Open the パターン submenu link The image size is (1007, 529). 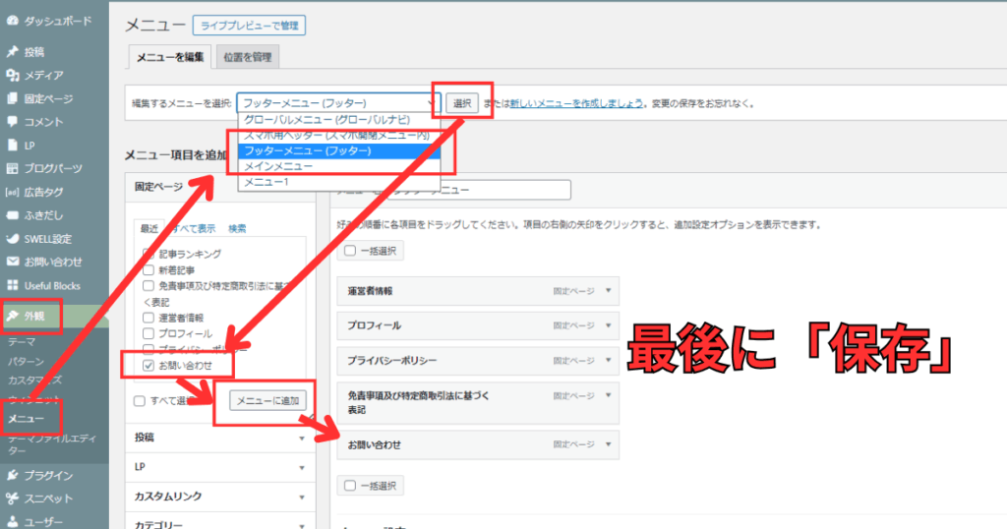coord(27,362)
